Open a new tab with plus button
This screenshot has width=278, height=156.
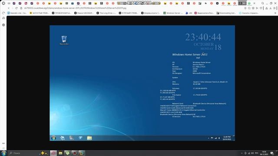[x=254, y=3]
